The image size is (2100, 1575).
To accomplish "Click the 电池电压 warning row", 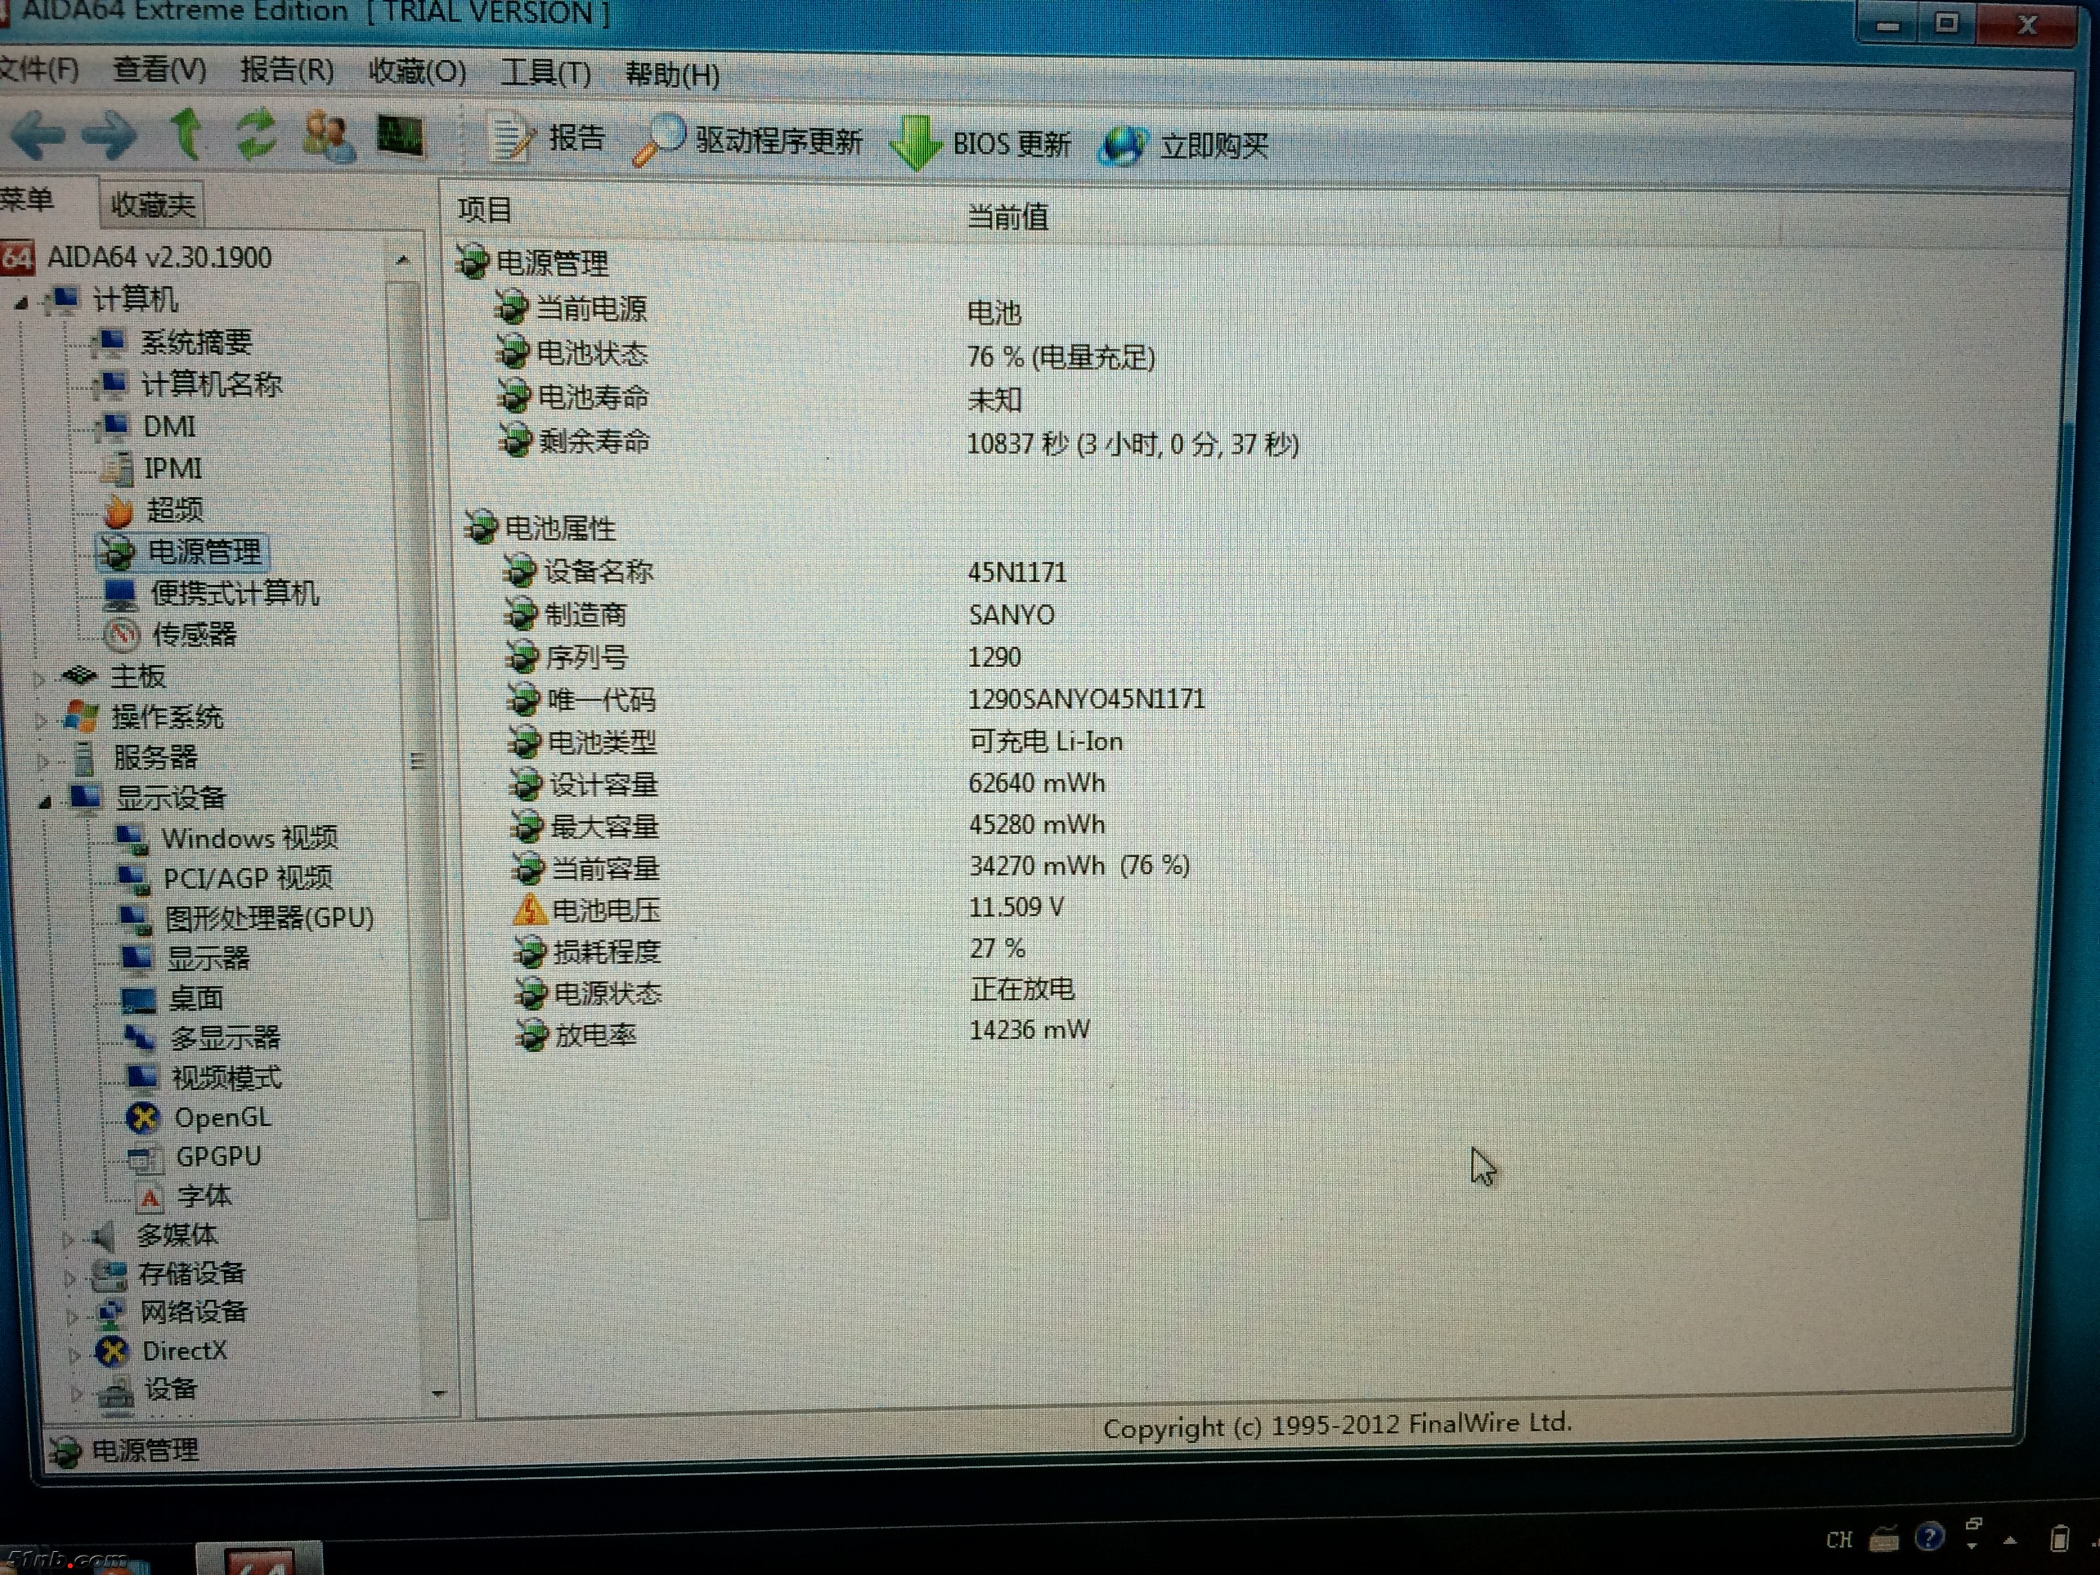I will (788, 910).
